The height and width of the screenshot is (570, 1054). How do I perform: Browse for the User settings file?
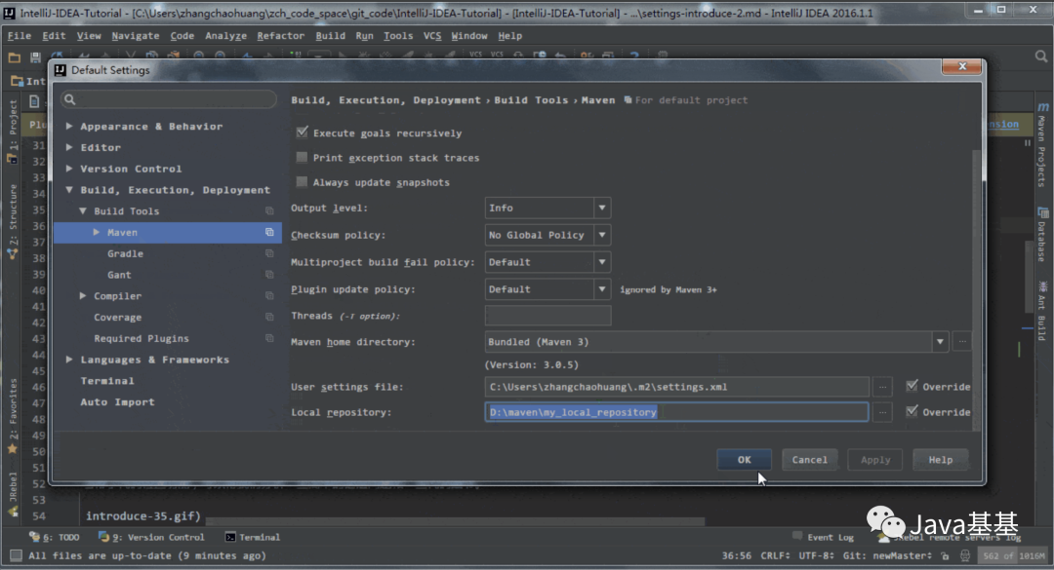click(882, 387)
